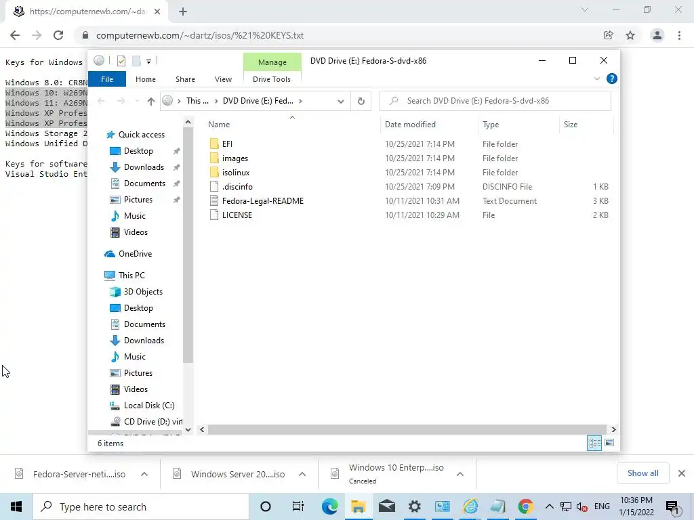Viewport: 694px width, 520px height.
Task: Click Show all downloads button
Action: click(x=642, y=473)
